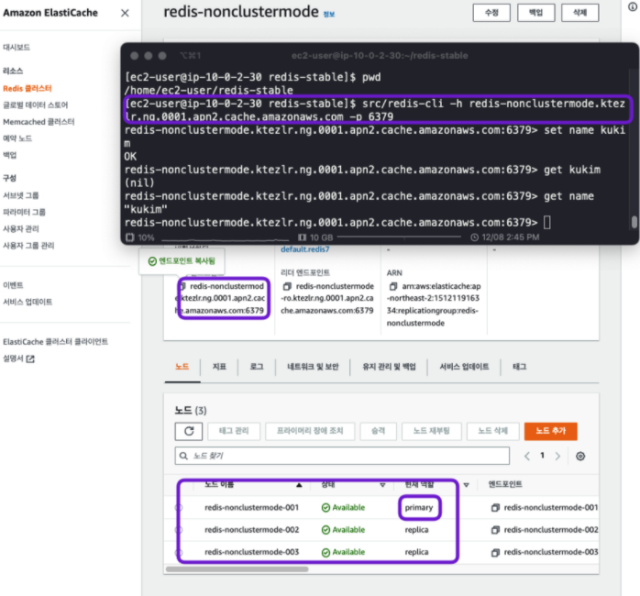Click the terminal window green zoom dot
This screenshot has width=640, height=596.
pyautogui.click(x=162, y=56)
